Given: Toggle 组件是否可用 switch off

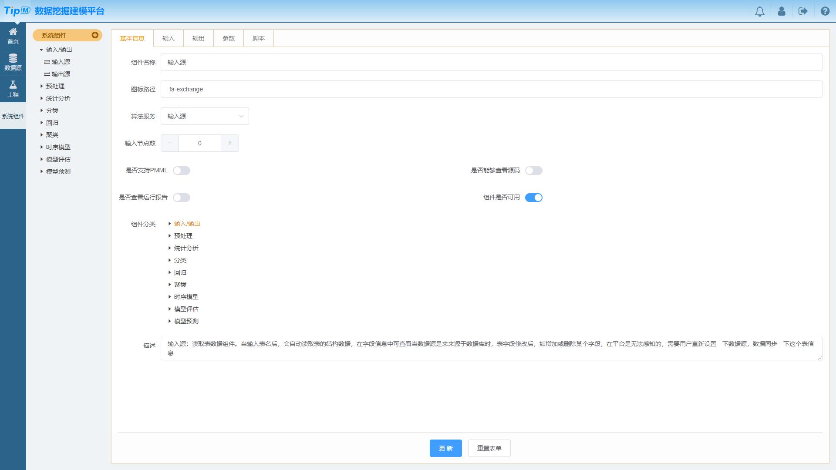Looking at the screenshot, I should (534, 198).
